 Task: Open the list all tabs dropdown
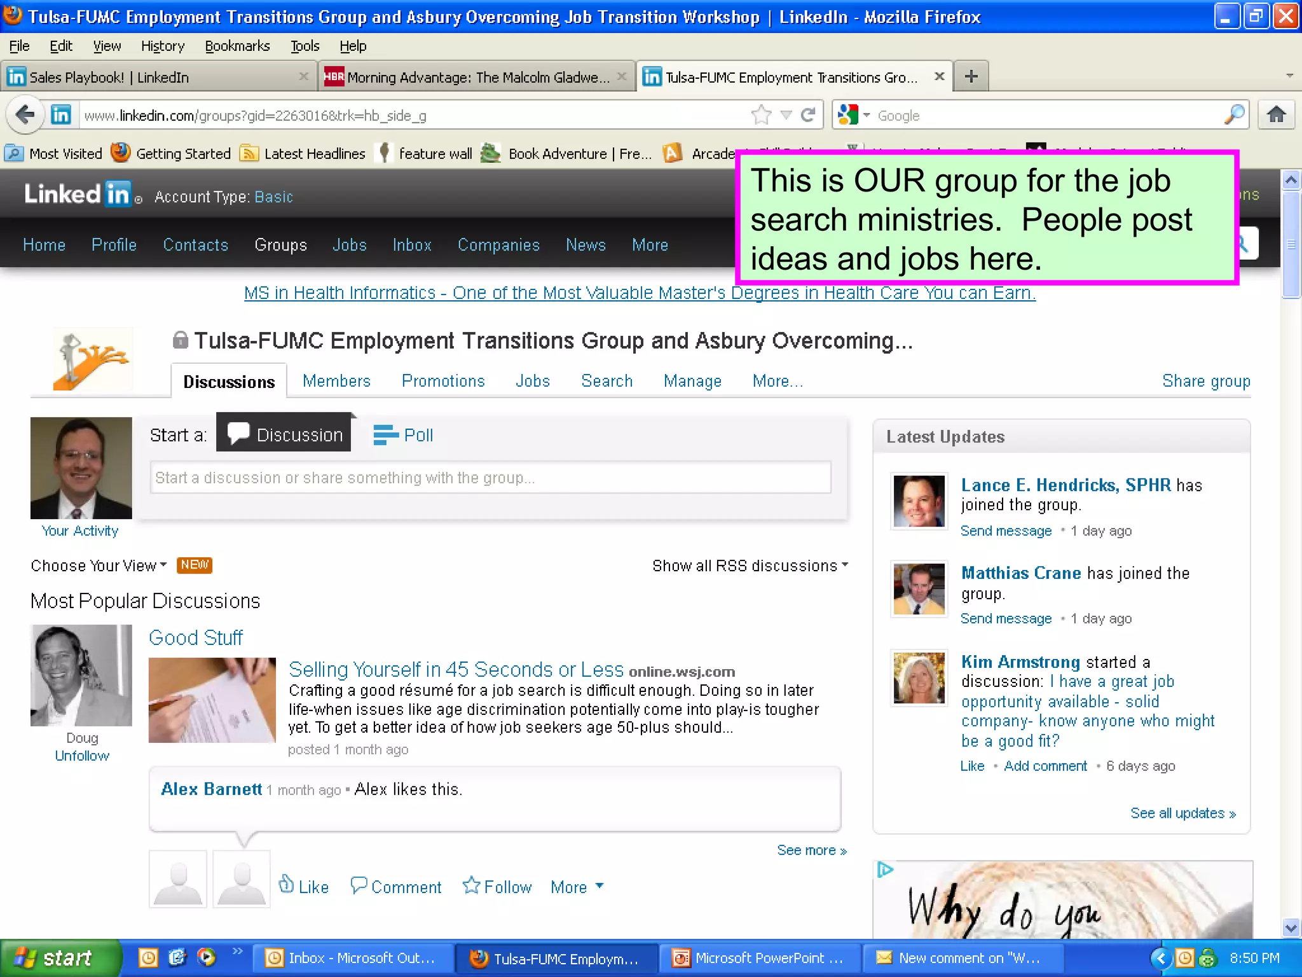click(x=1289, y=76)
